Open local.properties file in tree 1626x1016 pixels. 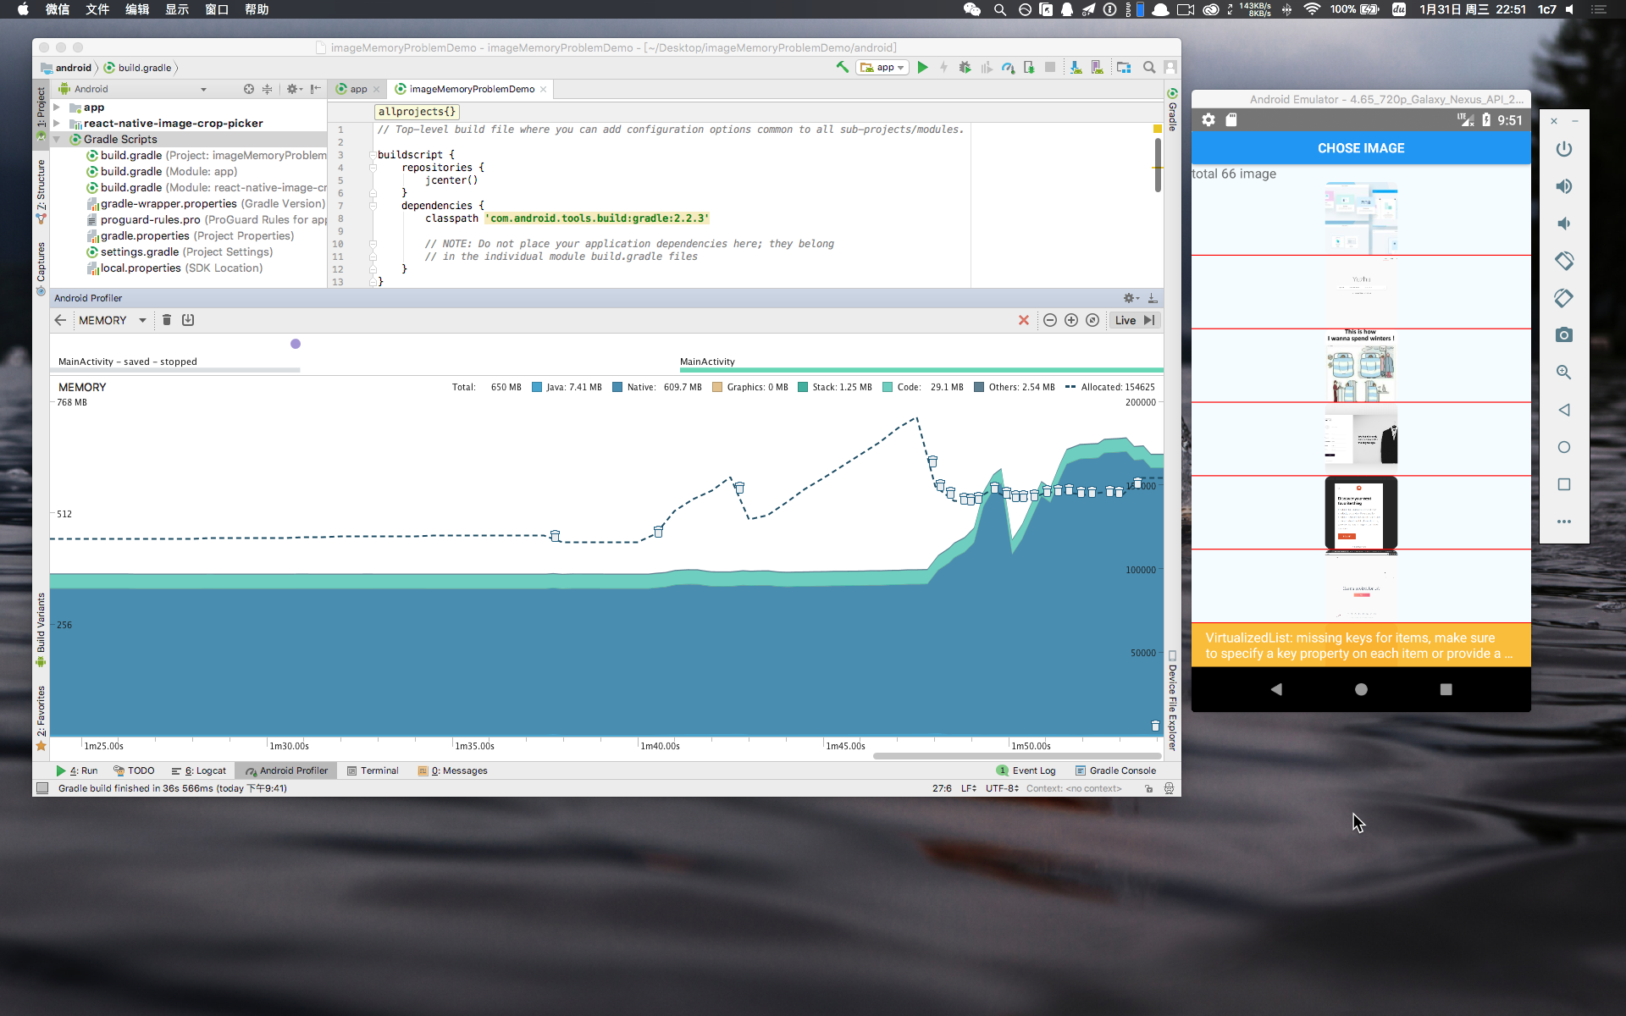click(175, 268)
